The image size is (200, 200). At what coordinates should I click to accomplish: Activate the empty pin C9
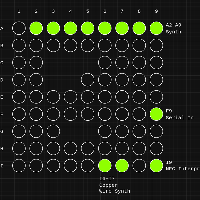[156, 63]
